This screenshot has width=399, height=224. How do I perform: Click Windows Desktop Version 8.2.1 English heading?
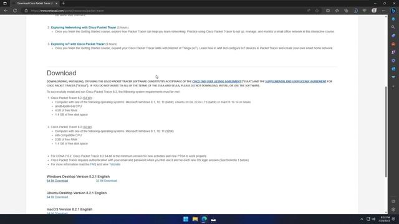[78, 177]
